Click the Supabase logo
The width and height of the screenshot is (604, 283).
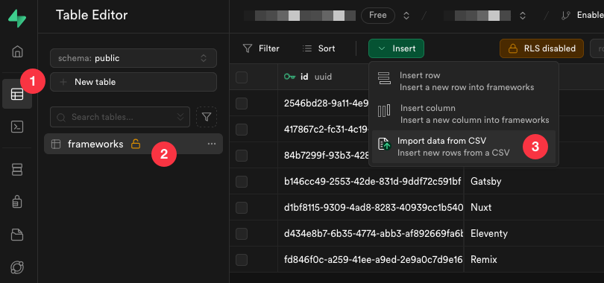[x=17, y=17]
